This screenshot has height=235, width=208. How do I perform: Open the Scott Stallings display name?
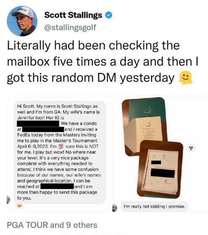[x=73, y=15]
